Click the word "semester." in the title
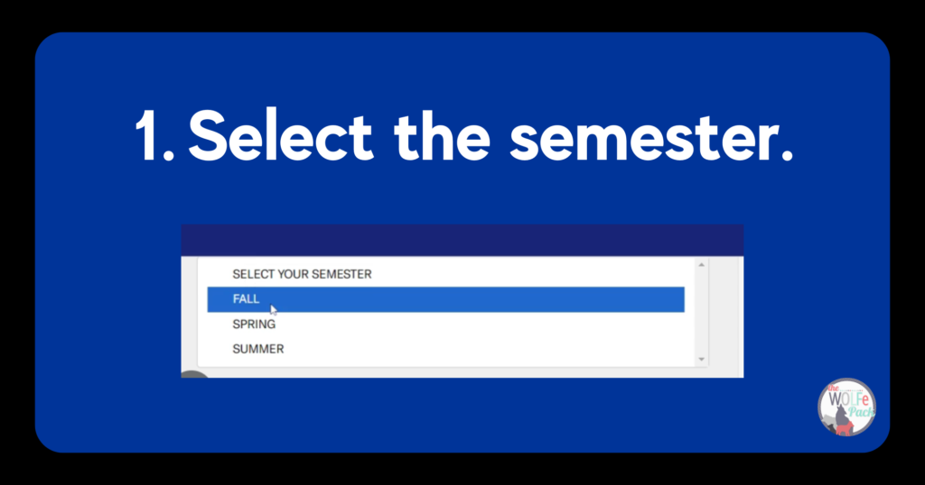 point(651,140)
